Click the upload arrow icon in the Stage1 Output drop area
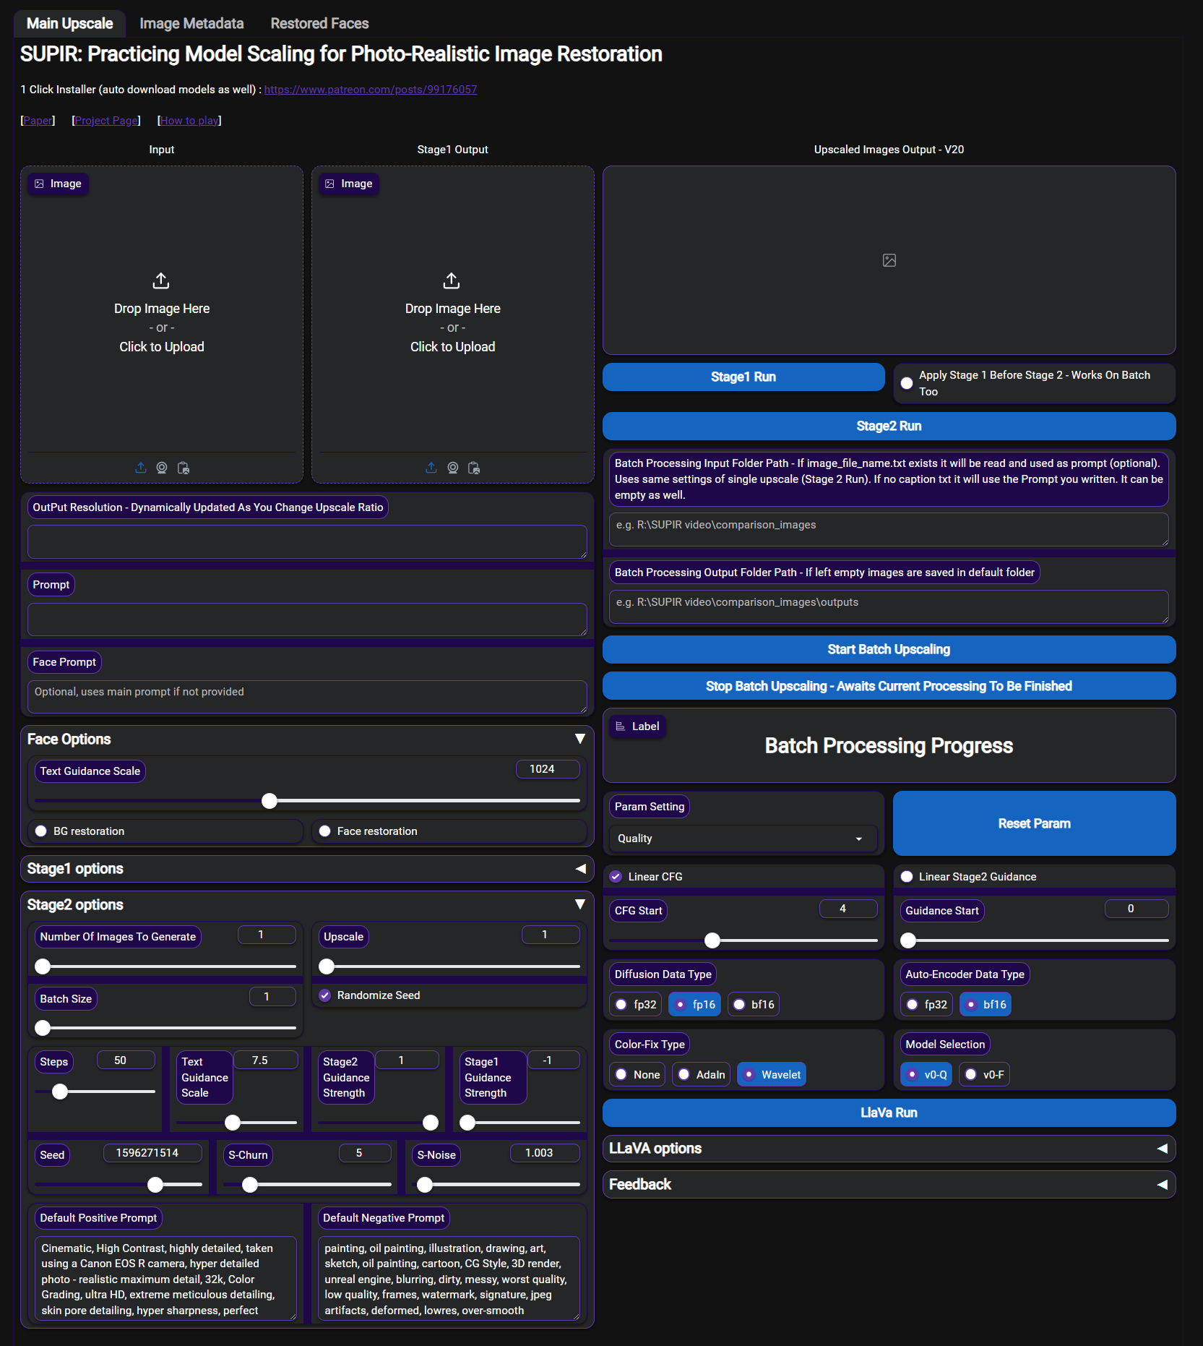Screen dimensions: 1203x1346 (x=452, y=280)
